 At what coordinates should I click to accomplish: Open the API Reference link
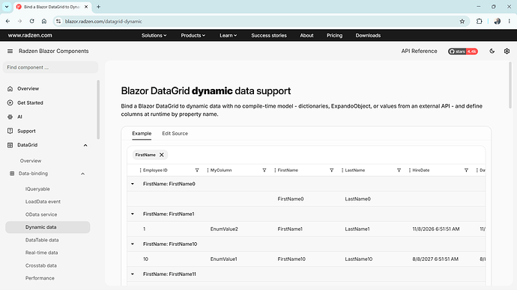(419, 52)
